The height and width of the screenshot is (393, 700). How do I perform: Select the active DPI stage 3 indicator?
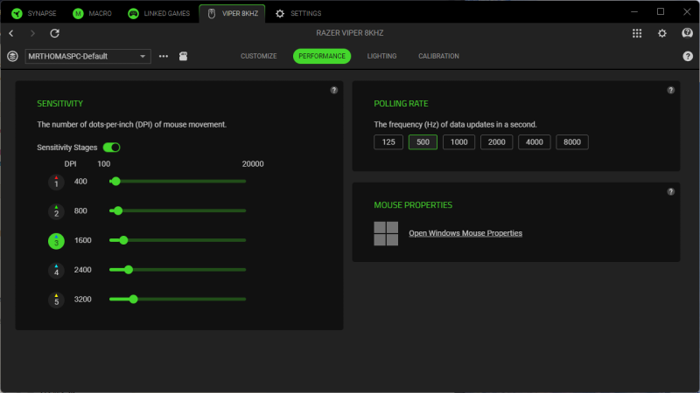click(56, 241)
